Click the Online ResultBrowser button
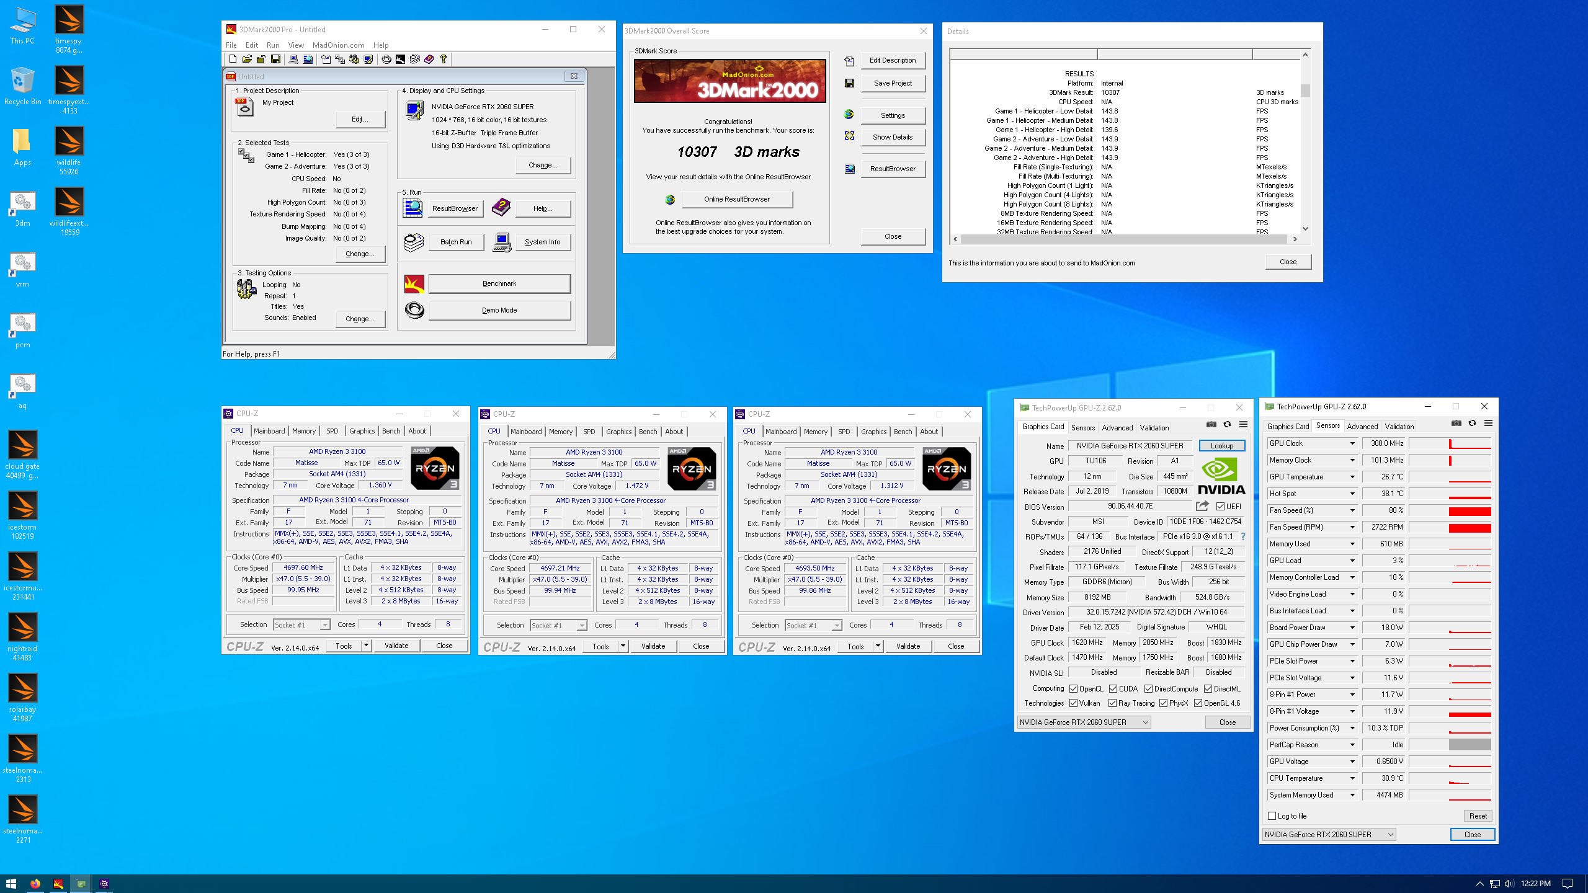Screen dimensions: 1588x893 (x=737, y=199)
